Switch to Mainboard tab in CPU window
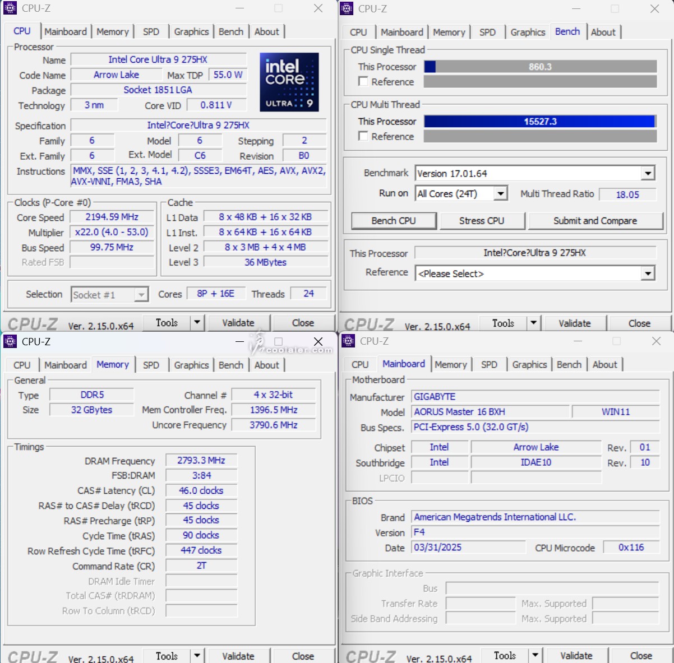This screenshot has height=663, width=674. point(66,32)
